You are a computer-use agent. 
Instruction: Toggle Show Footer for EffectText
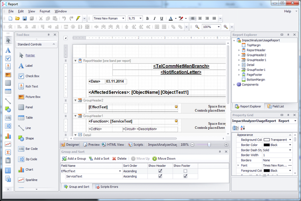(185, 171)
